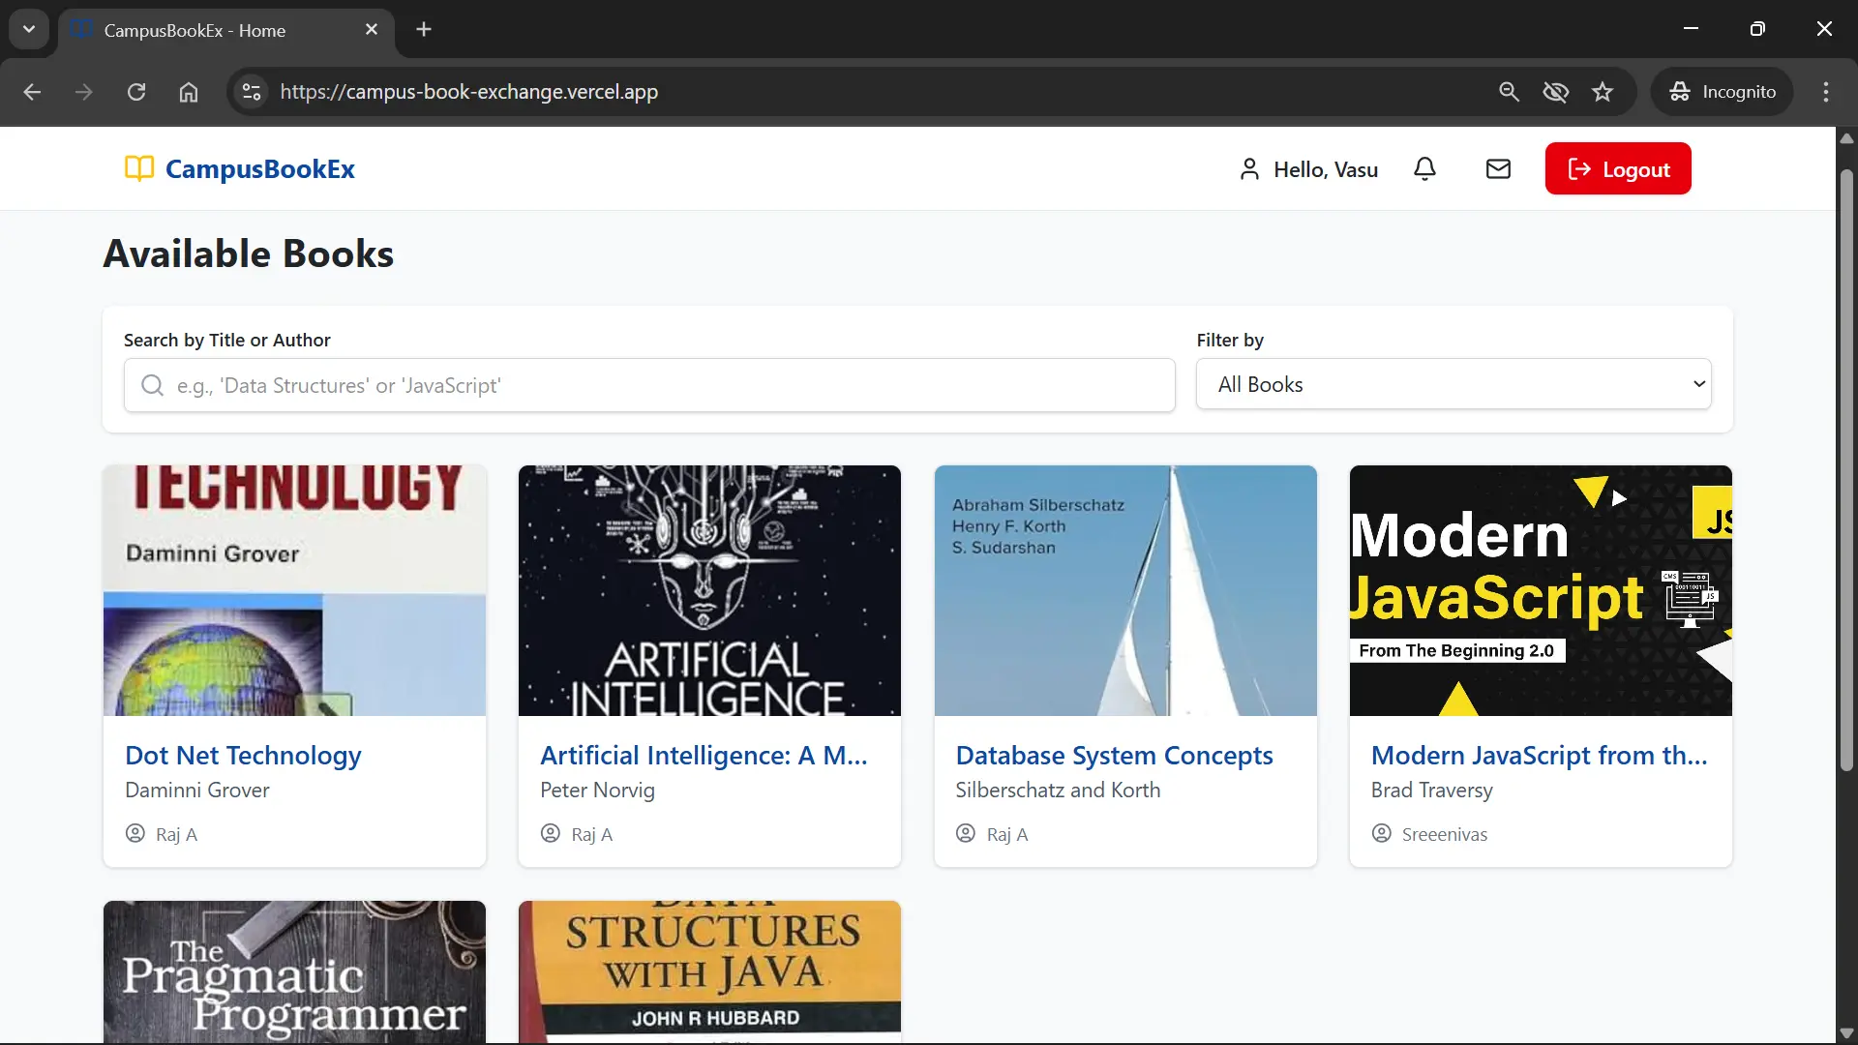1858x1045 pixels.
Task: Go to the browser home icon
Action: tap(189, 92)
